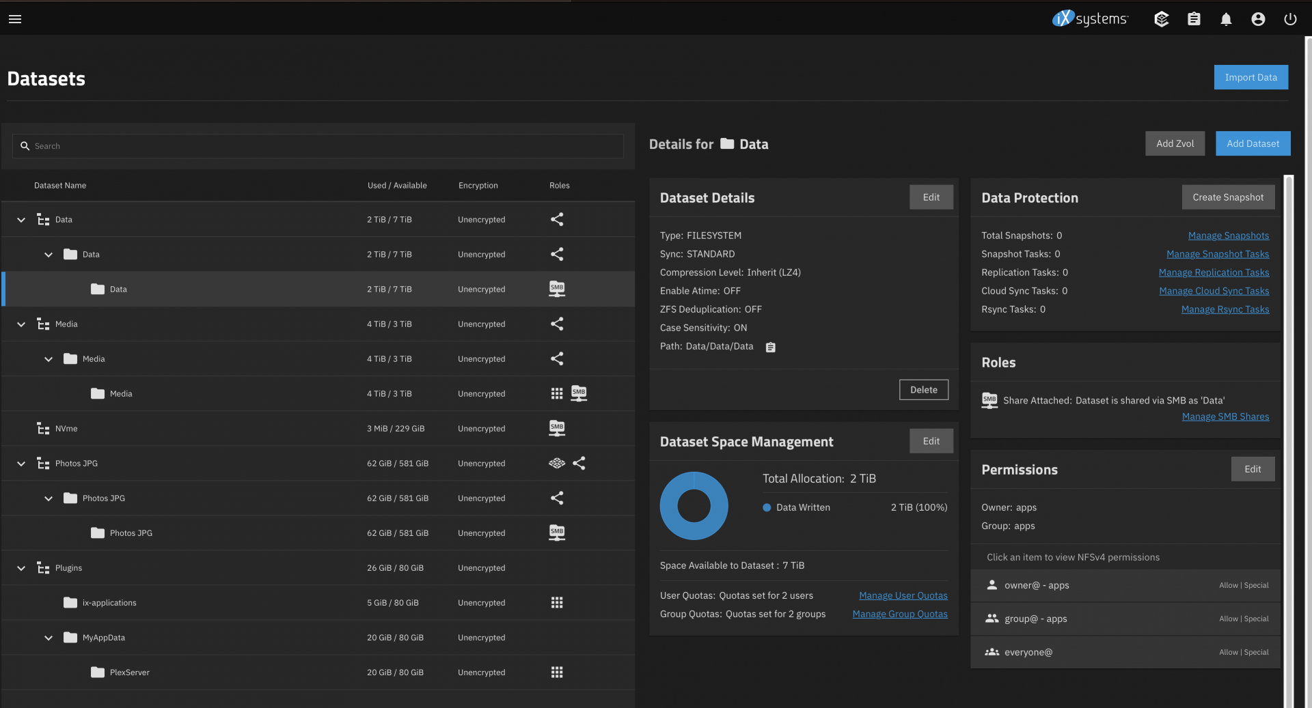Click SMB icon on innermost Media row

click(579, 393)
